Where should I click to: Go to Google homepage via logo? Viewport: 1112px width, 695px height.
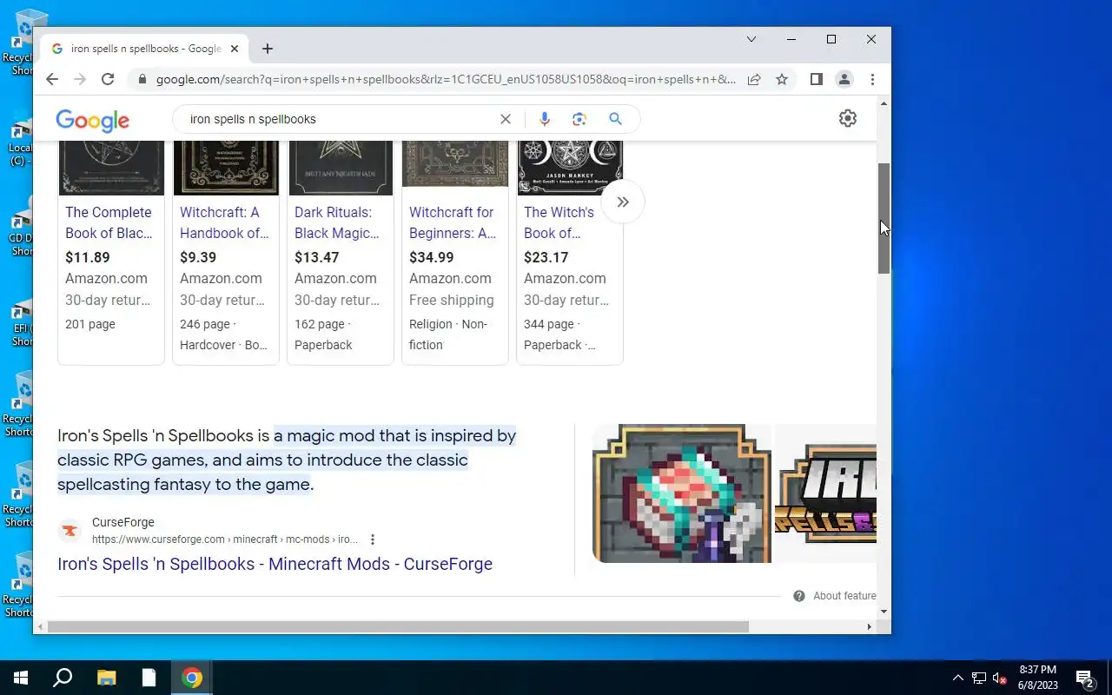click(93, 120)
